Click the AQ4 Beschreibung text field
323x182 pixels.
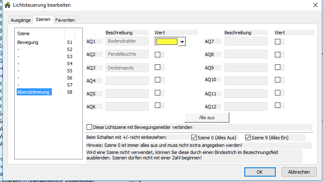coord(128,80)
